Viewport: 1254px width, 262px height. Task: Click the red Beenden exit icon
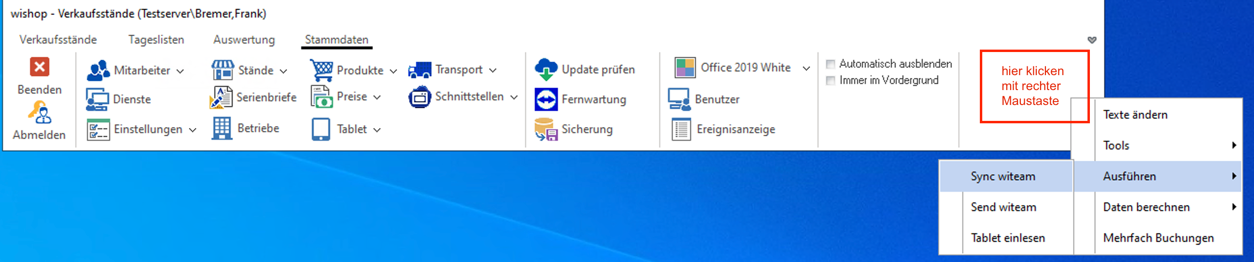pyautogui.click(x=40, y=67)
